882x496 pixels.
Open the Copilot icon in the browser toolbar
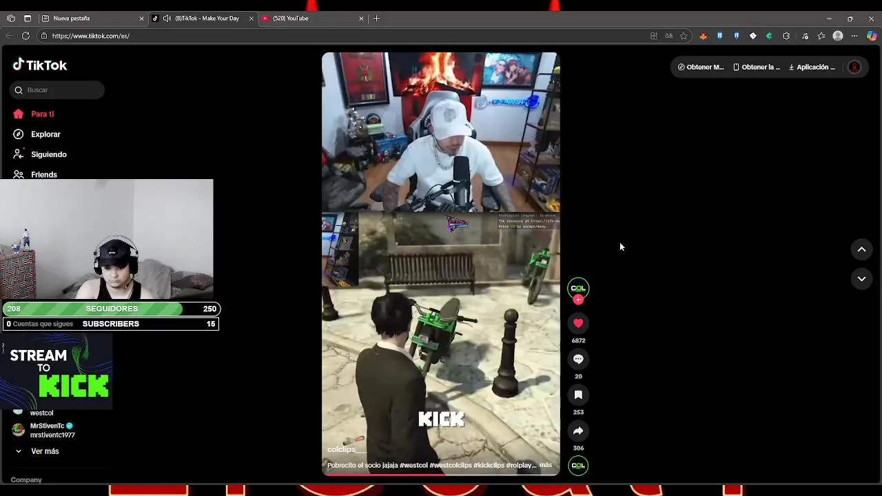(x=872, y=36)
